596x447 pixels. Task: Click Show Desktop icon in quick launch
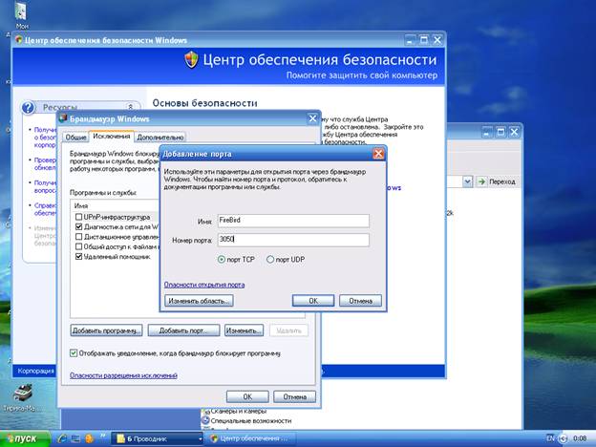click(75, 438)
